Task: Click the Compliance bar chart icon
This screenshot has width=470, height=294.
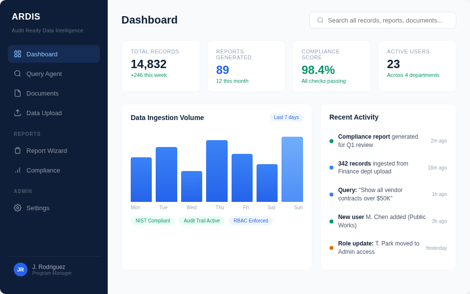Action: [x=18, y=170]
